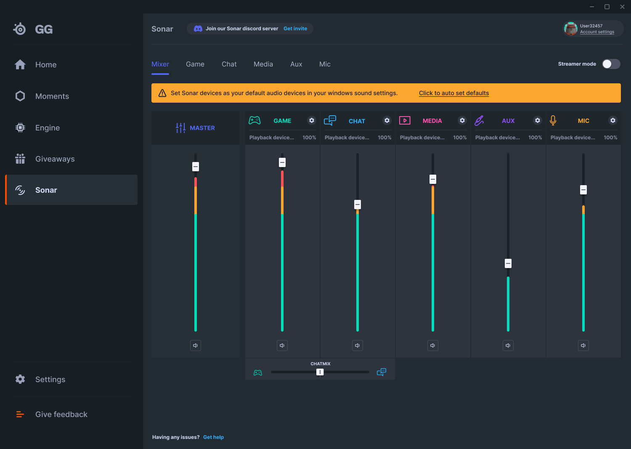Screen dimensions: 631x449
Task: Open Game channel settings gear
Action: 311,120
